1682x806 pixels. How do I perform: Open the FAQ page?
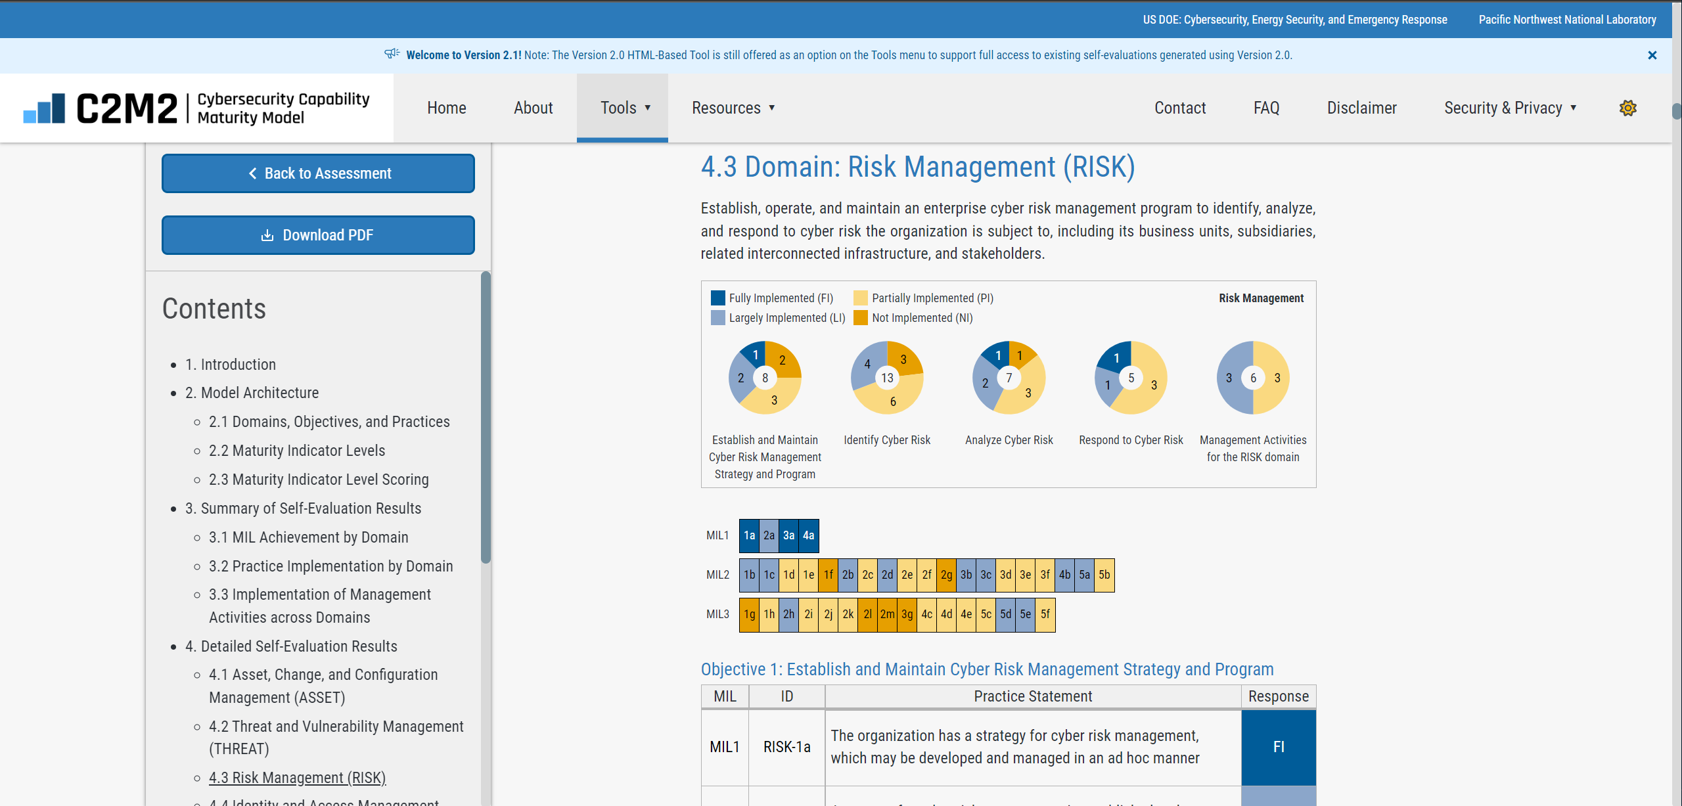[1266, 108]
